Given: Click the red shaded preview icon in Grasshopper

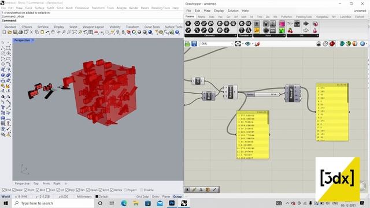Looking at the screenshot, I should click(x=332, y=44).
